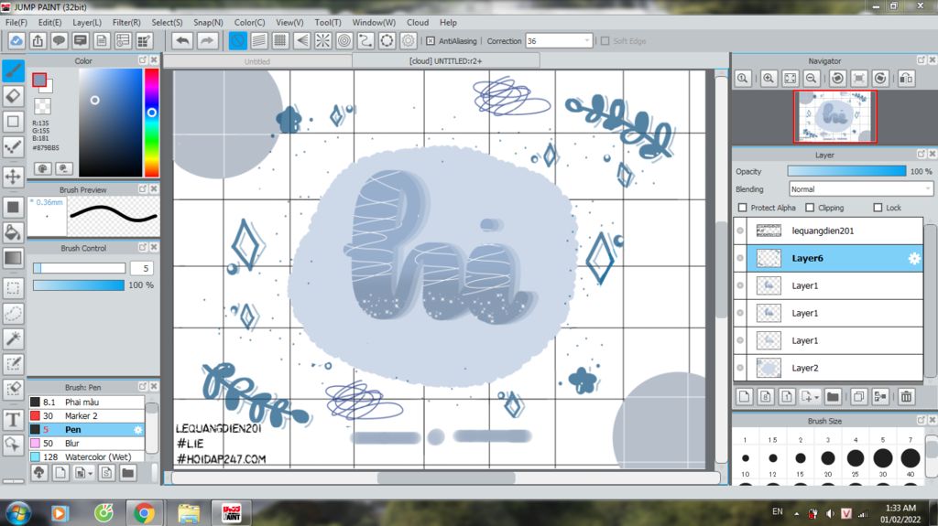Select the Watercolor (Wet) brush
Screen dimensions: 938x526
tap(86, 456)
